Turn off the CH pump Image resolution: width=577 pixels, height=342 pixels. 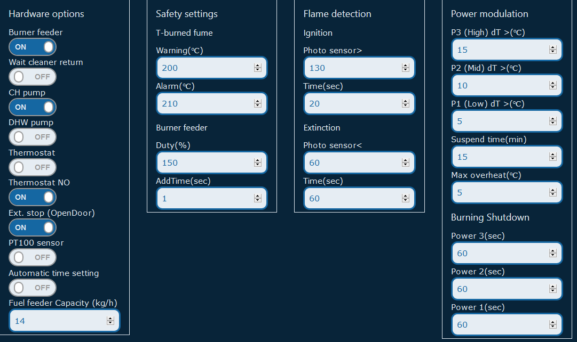tap(32, 107)
